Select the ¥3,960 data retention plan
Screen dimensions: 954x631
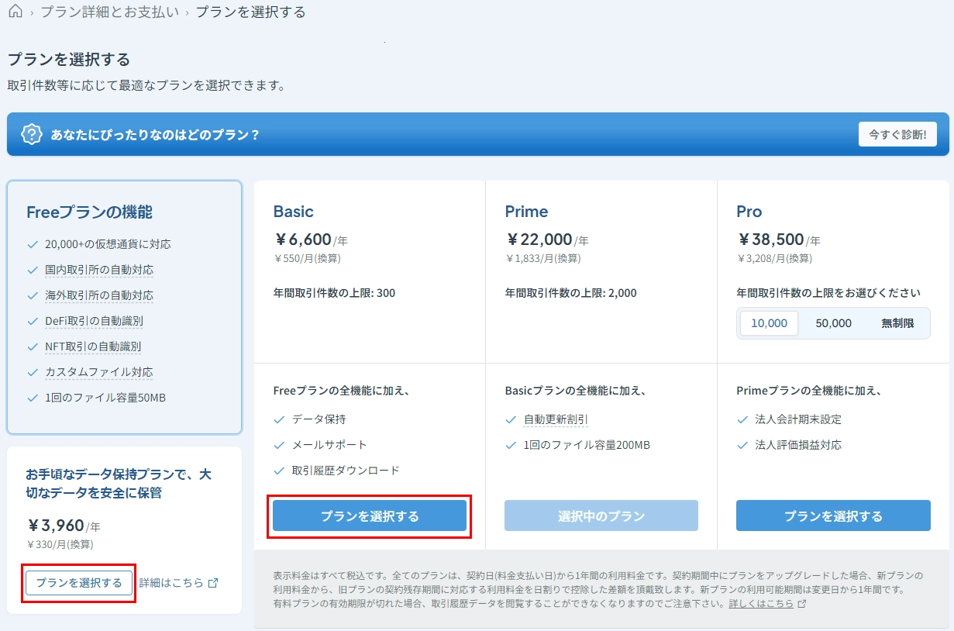point(79,583)
